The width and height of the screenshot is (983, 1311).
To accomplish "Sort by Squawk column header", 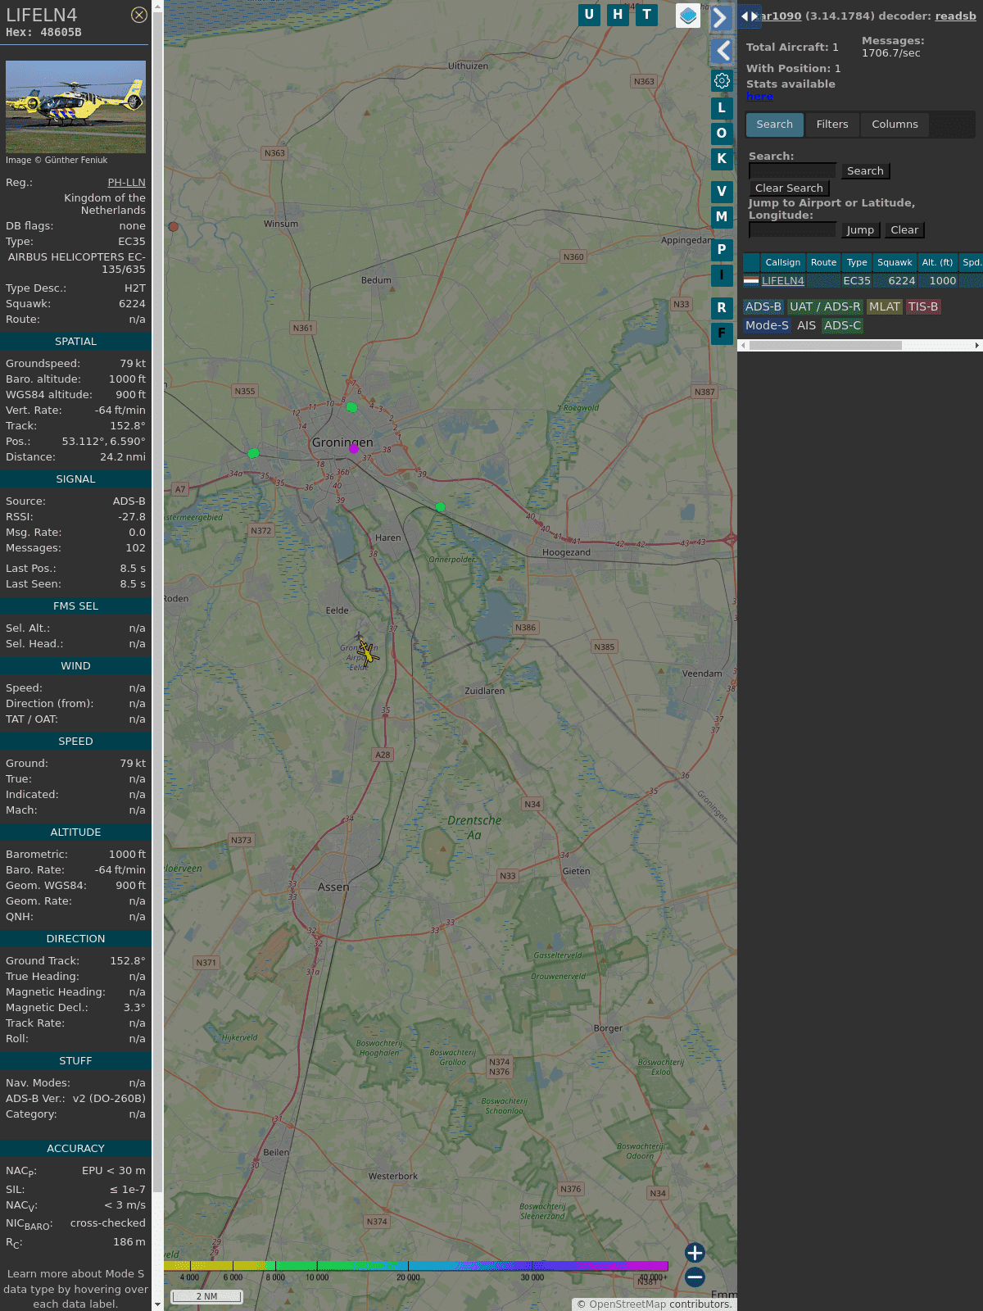I will (895, 263).
